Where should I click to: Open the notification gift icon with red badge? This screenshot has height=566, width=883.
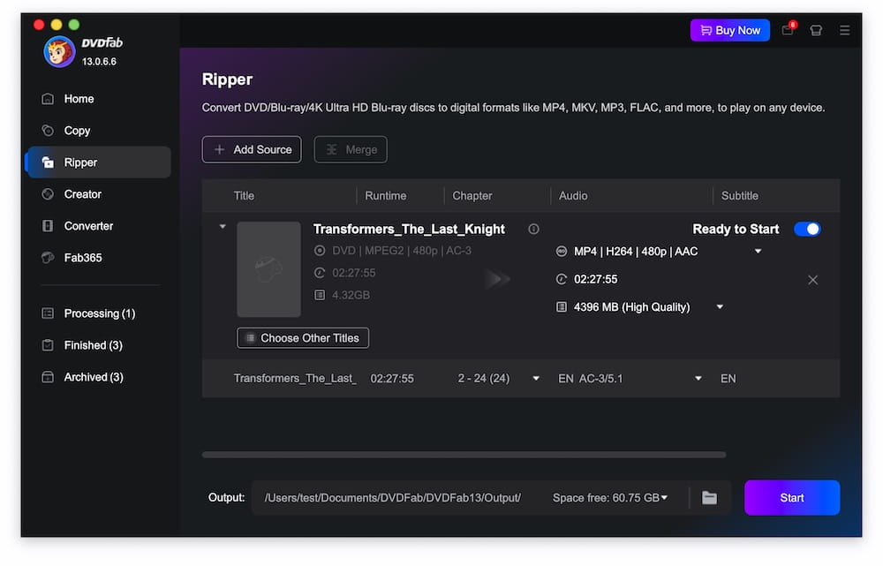pos(788,30)
